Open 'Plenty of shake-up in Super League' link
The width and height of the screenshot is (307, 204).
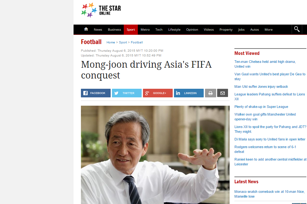261,107
